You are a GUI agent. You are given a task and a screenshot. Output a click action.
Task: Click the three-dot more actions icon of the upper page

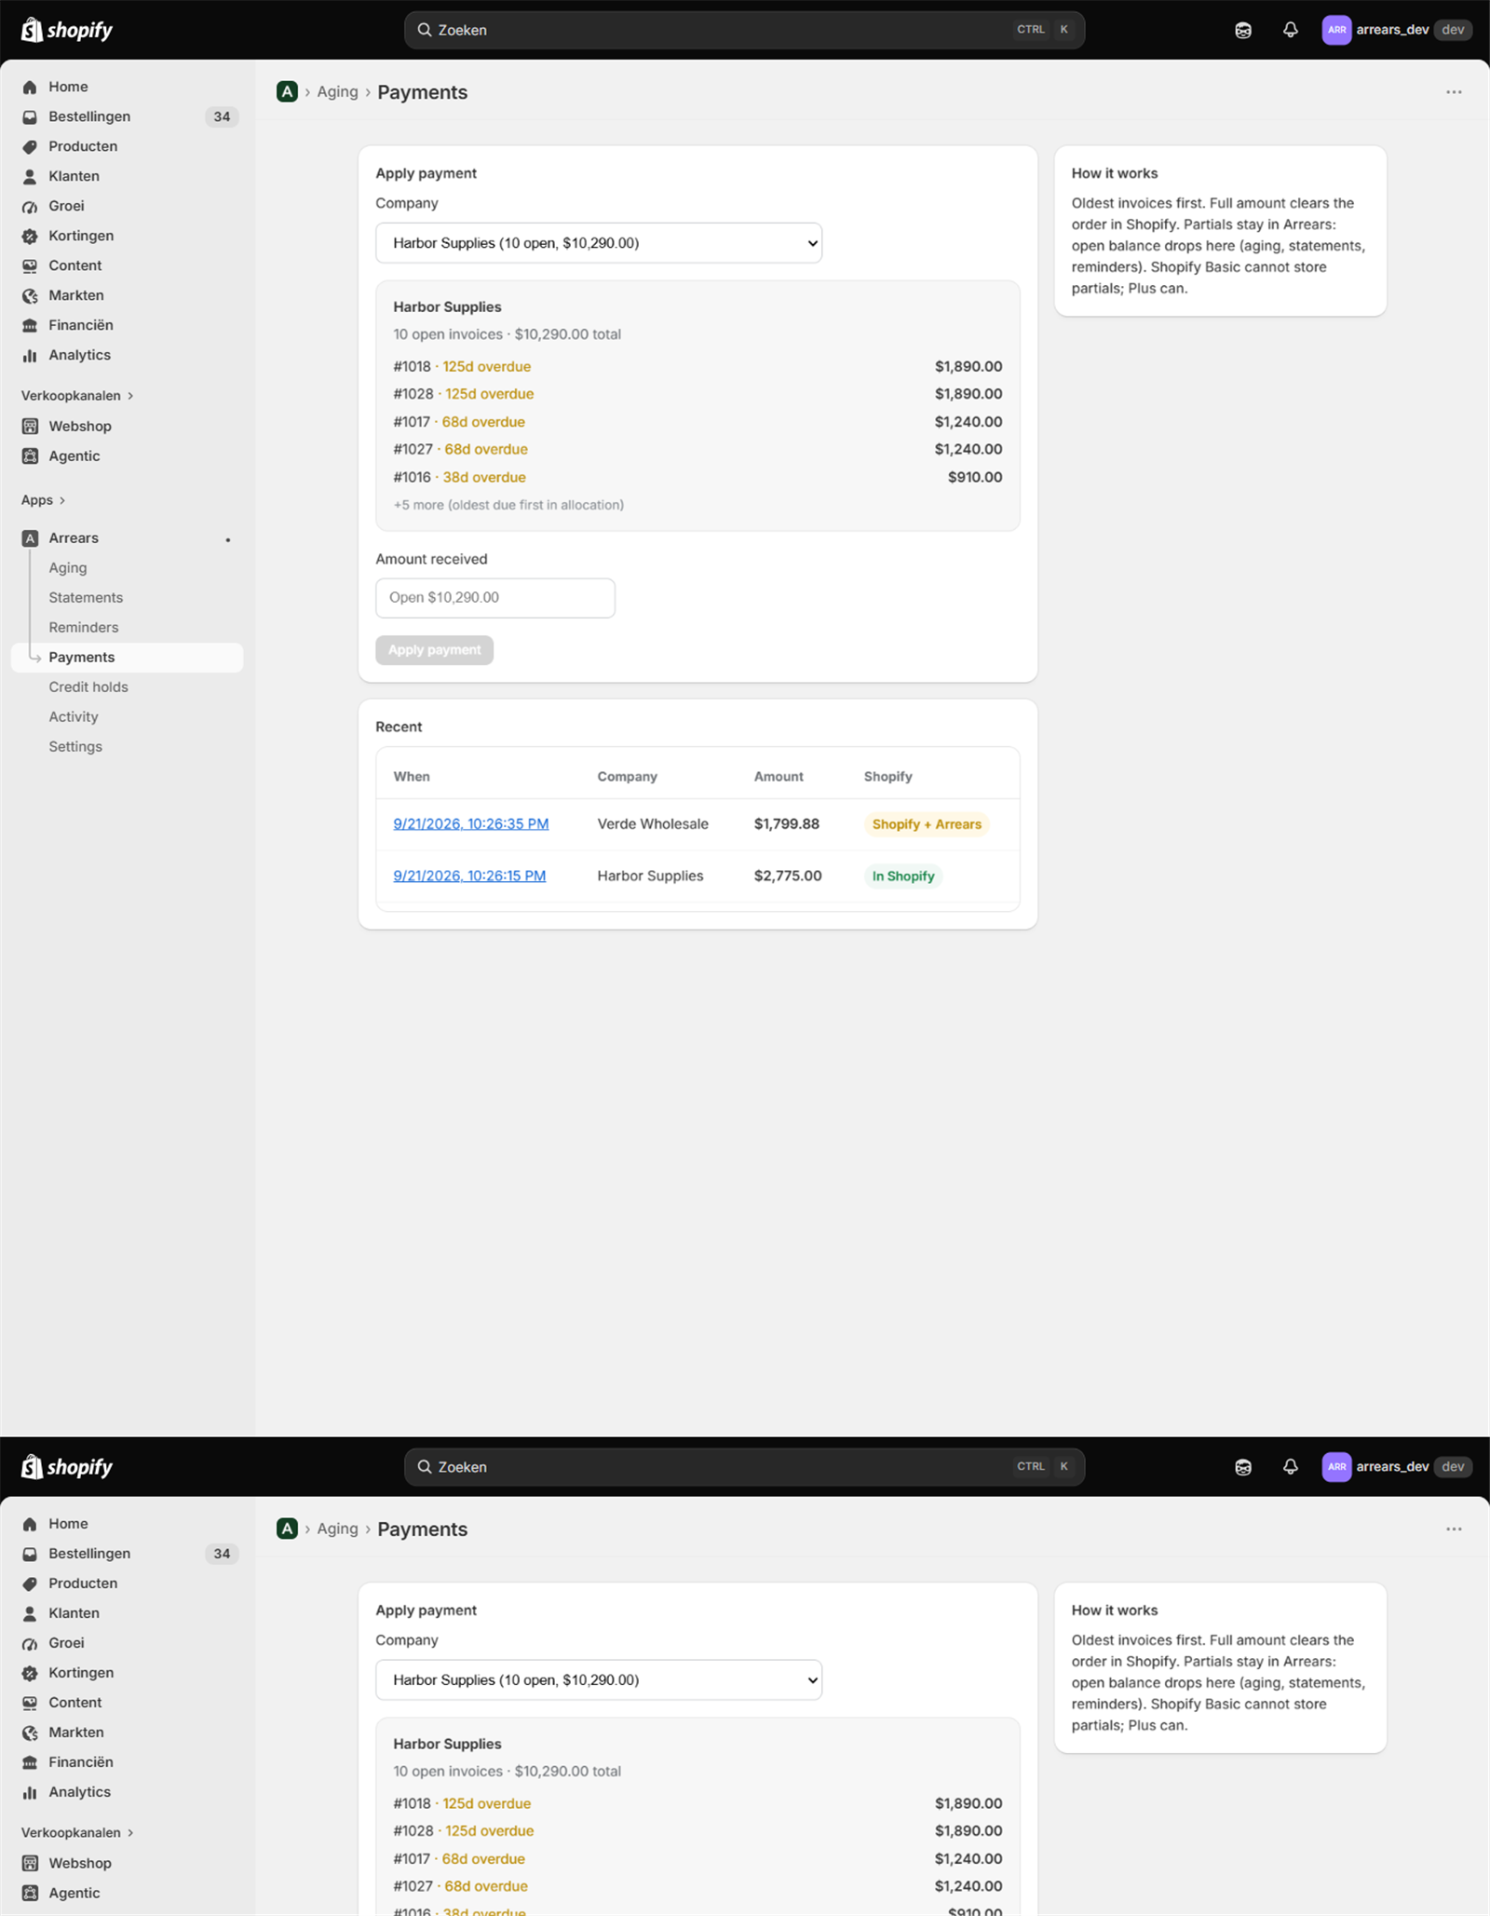(x=1454, y=92)
